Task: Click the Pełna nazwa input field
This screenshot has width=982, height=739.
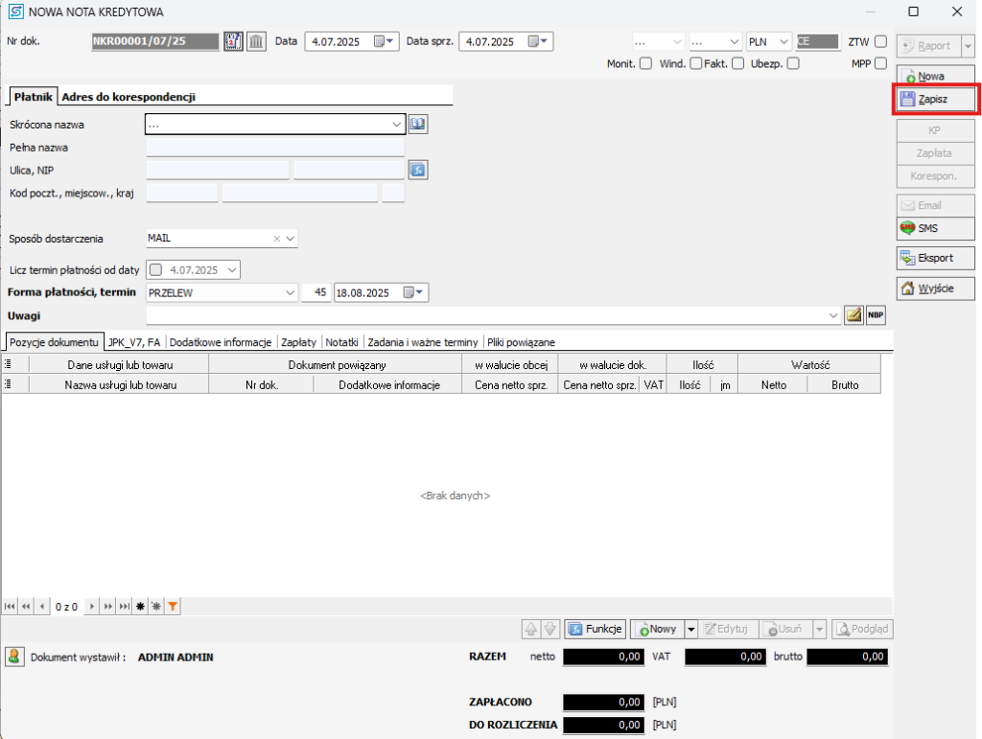Action: [275, 148]
